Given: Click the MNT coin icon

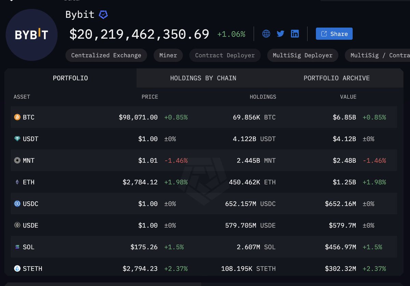Looking at the screenshot, I should pyautogui.click(x=17, y=160).
